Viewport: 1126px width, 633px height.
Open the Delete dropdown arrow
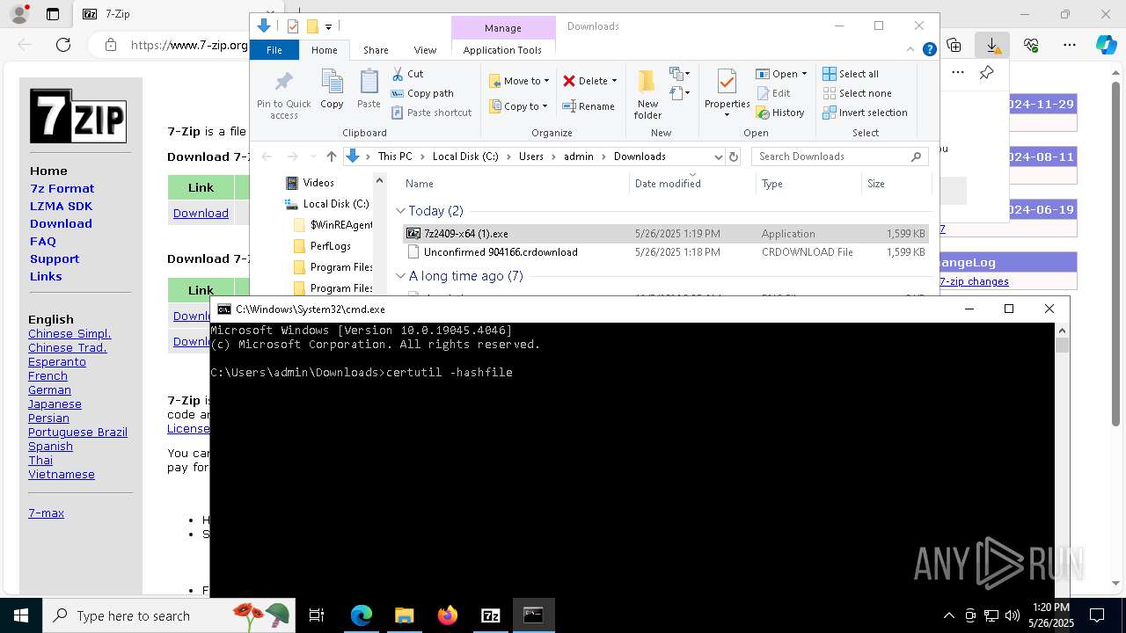point(614,81)
